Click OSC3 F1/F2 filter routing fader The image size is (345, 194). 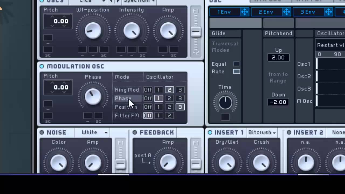(196, 32)
